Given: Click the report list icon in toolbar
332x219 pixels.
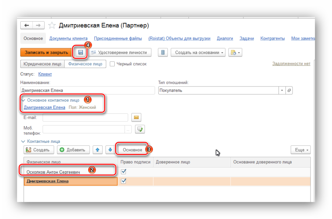Looking at the screenshot, I should click(163, 53).
